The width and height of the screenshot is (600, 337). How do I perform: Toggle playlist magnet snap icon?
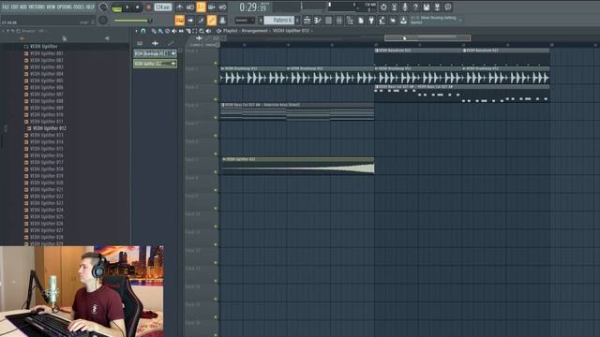pyautogui.click(x=143, y=31)
